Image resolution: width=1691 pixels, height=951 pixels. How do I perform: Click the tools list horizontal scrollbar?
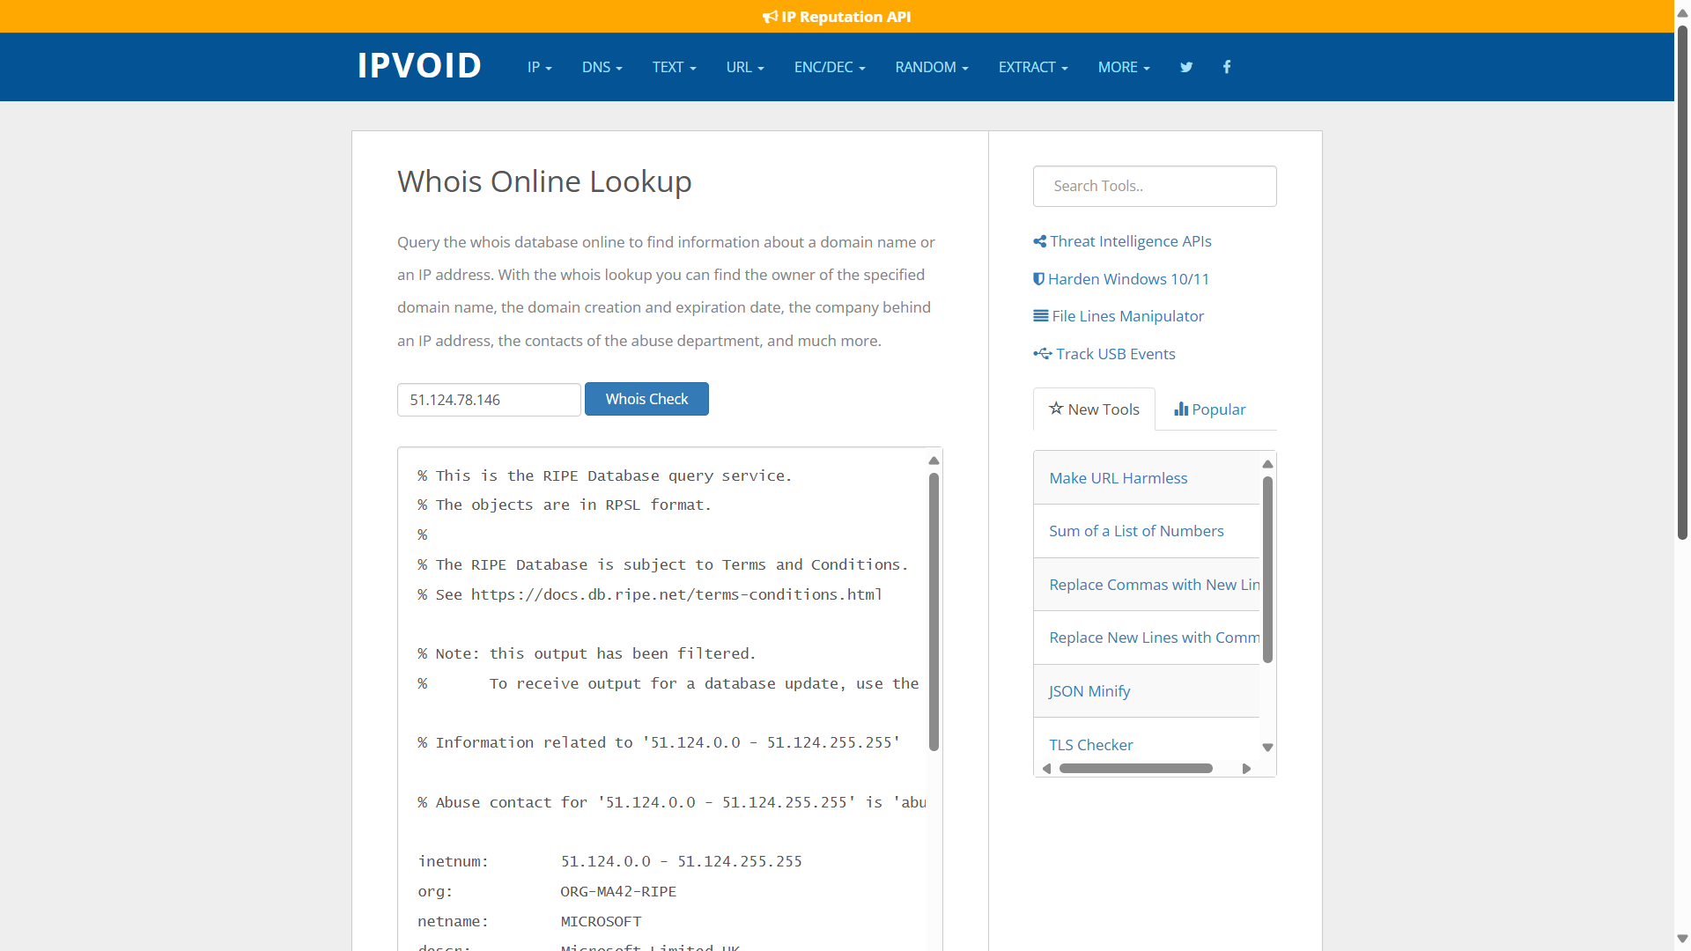1135,769
